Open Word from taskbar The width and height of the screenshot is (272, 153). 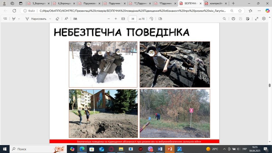click(x=160, y=149)
